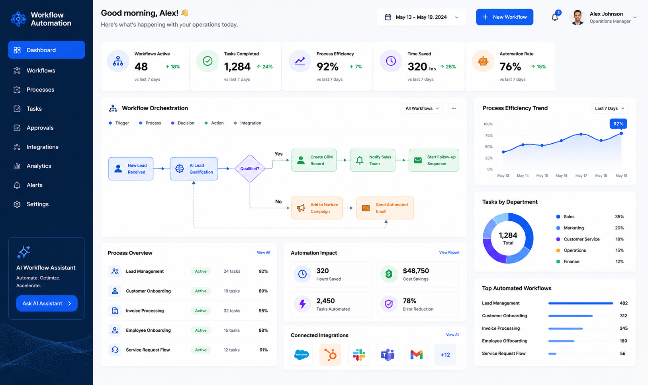
Task: Click View Report in Automation Impact
Action: (x=449, y=252)
